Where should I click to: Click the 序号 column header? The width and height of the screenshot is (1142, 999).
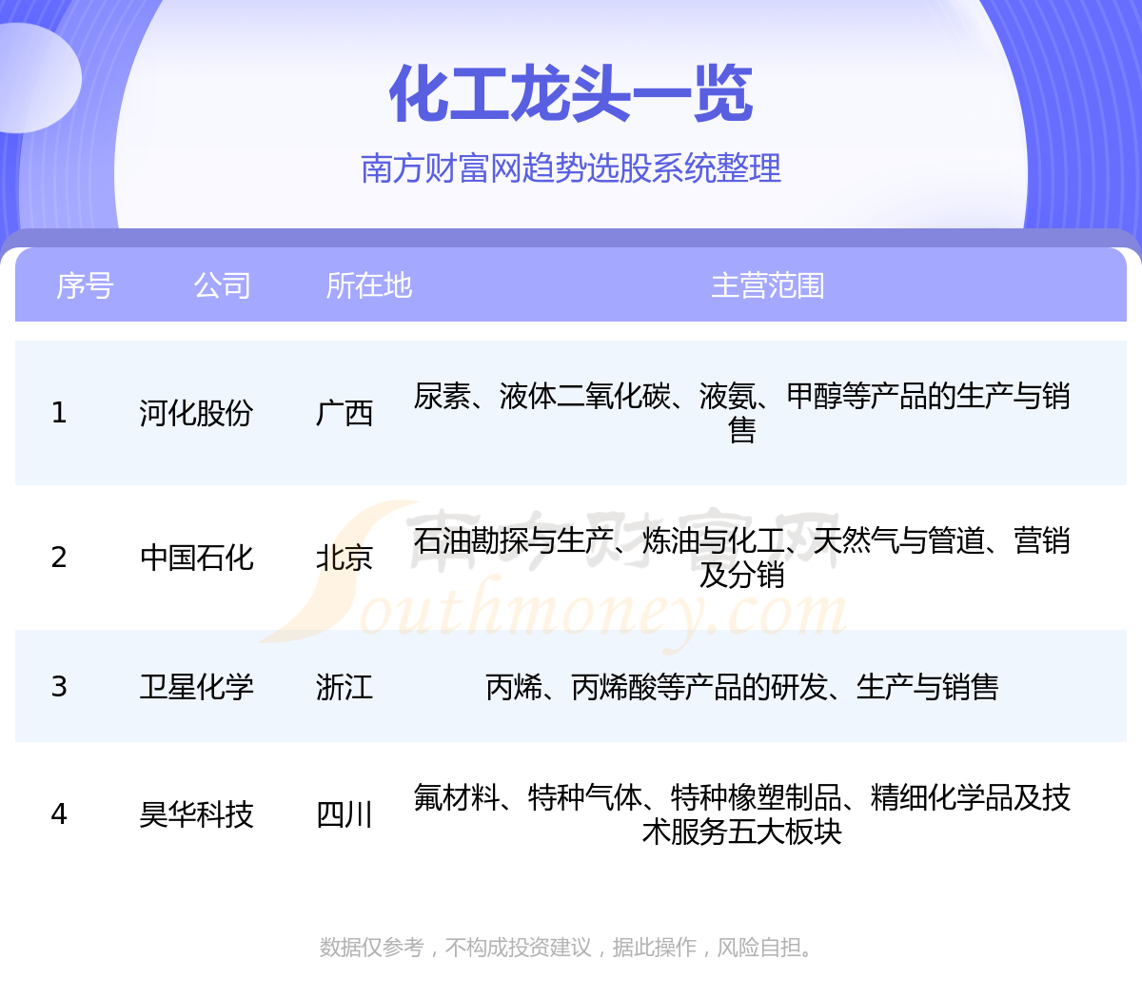[x=85, y=285]
